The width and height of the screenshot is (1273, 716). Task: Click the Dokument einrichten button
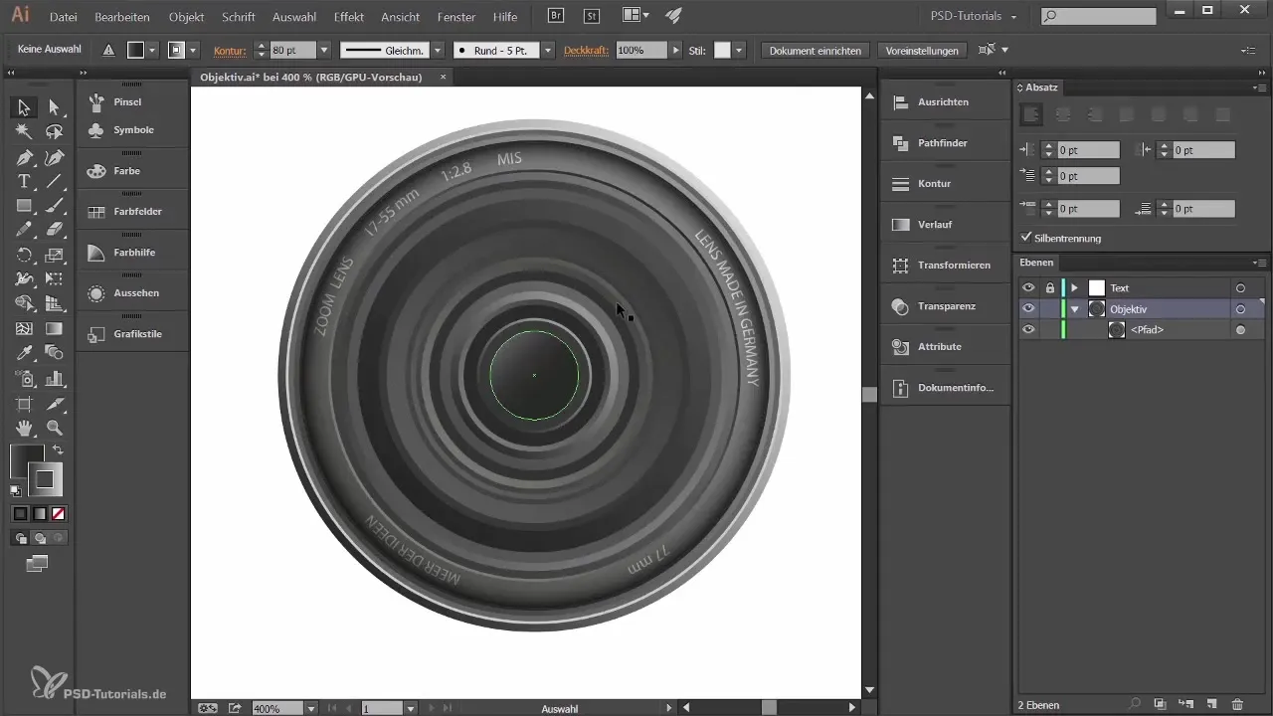817,50
